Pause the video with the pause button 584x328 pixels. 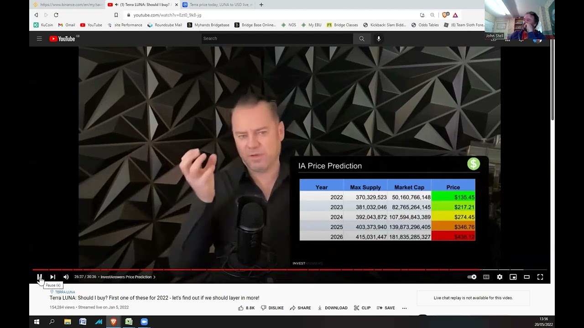pos(40,277)
